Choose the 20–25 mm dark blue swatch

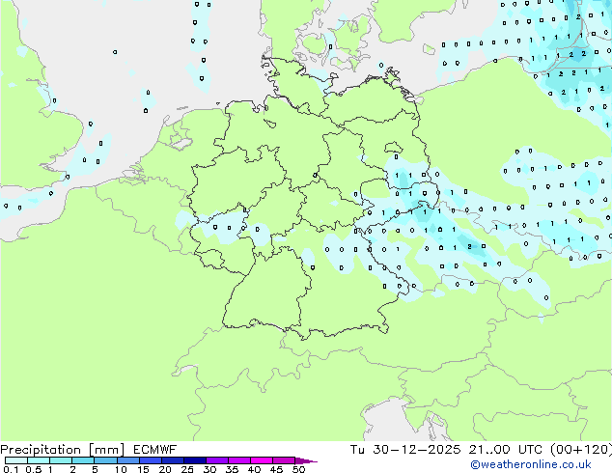(x=173, y=460)
